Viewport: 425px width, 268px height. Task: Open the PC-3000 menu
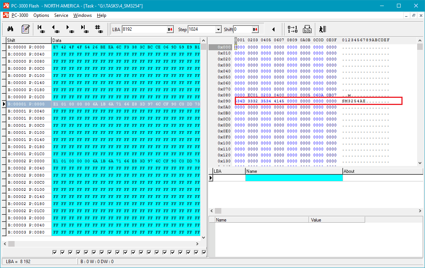(x=20, y=15)
